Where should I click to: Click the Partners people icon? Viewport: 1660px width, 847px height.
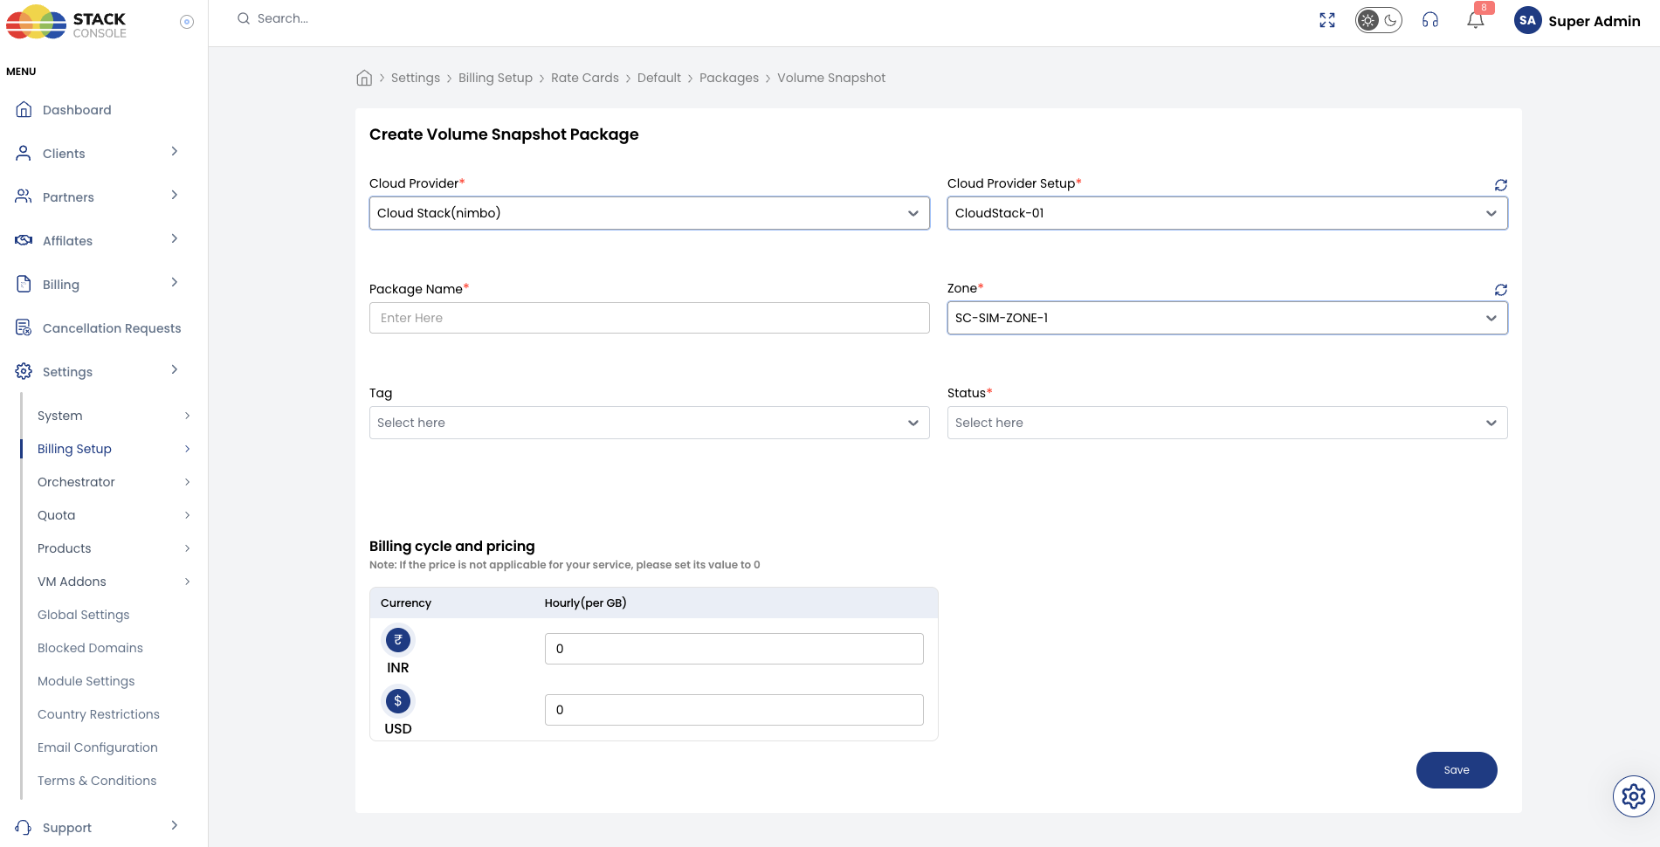pos(24,196)
